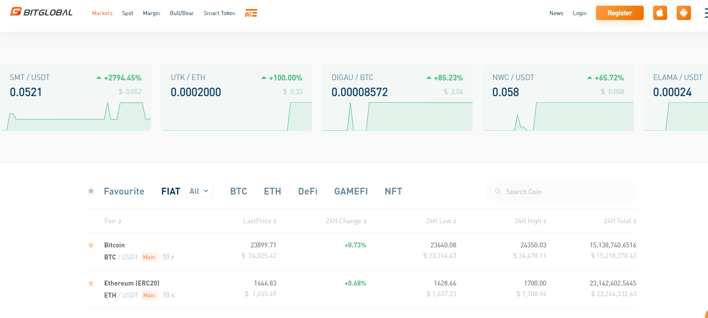Open the SMT / USDT ticker card
This screenshot has height=318, width=708.
(x=76, y=98)
